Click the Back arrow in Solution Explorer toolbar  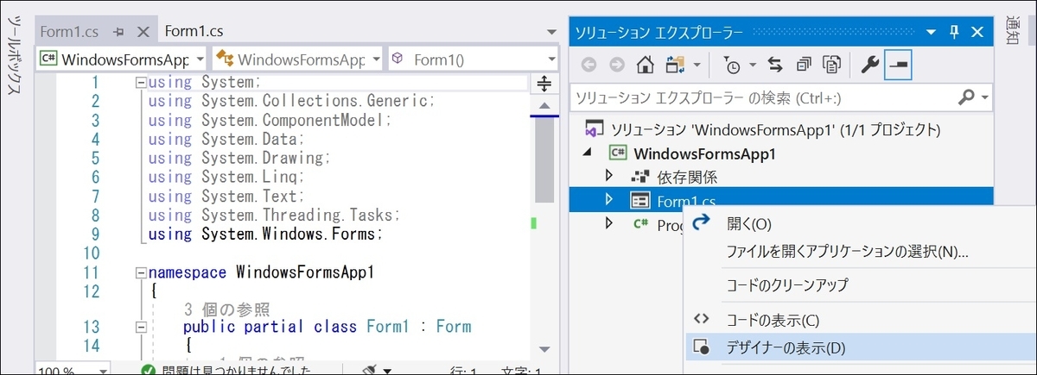(588, 65)
